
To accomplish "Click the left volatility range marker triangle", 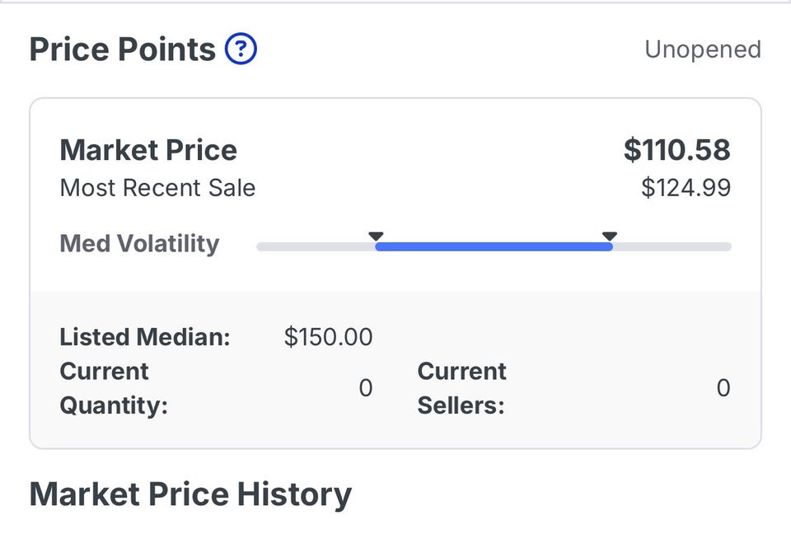I will pos(376,237).
